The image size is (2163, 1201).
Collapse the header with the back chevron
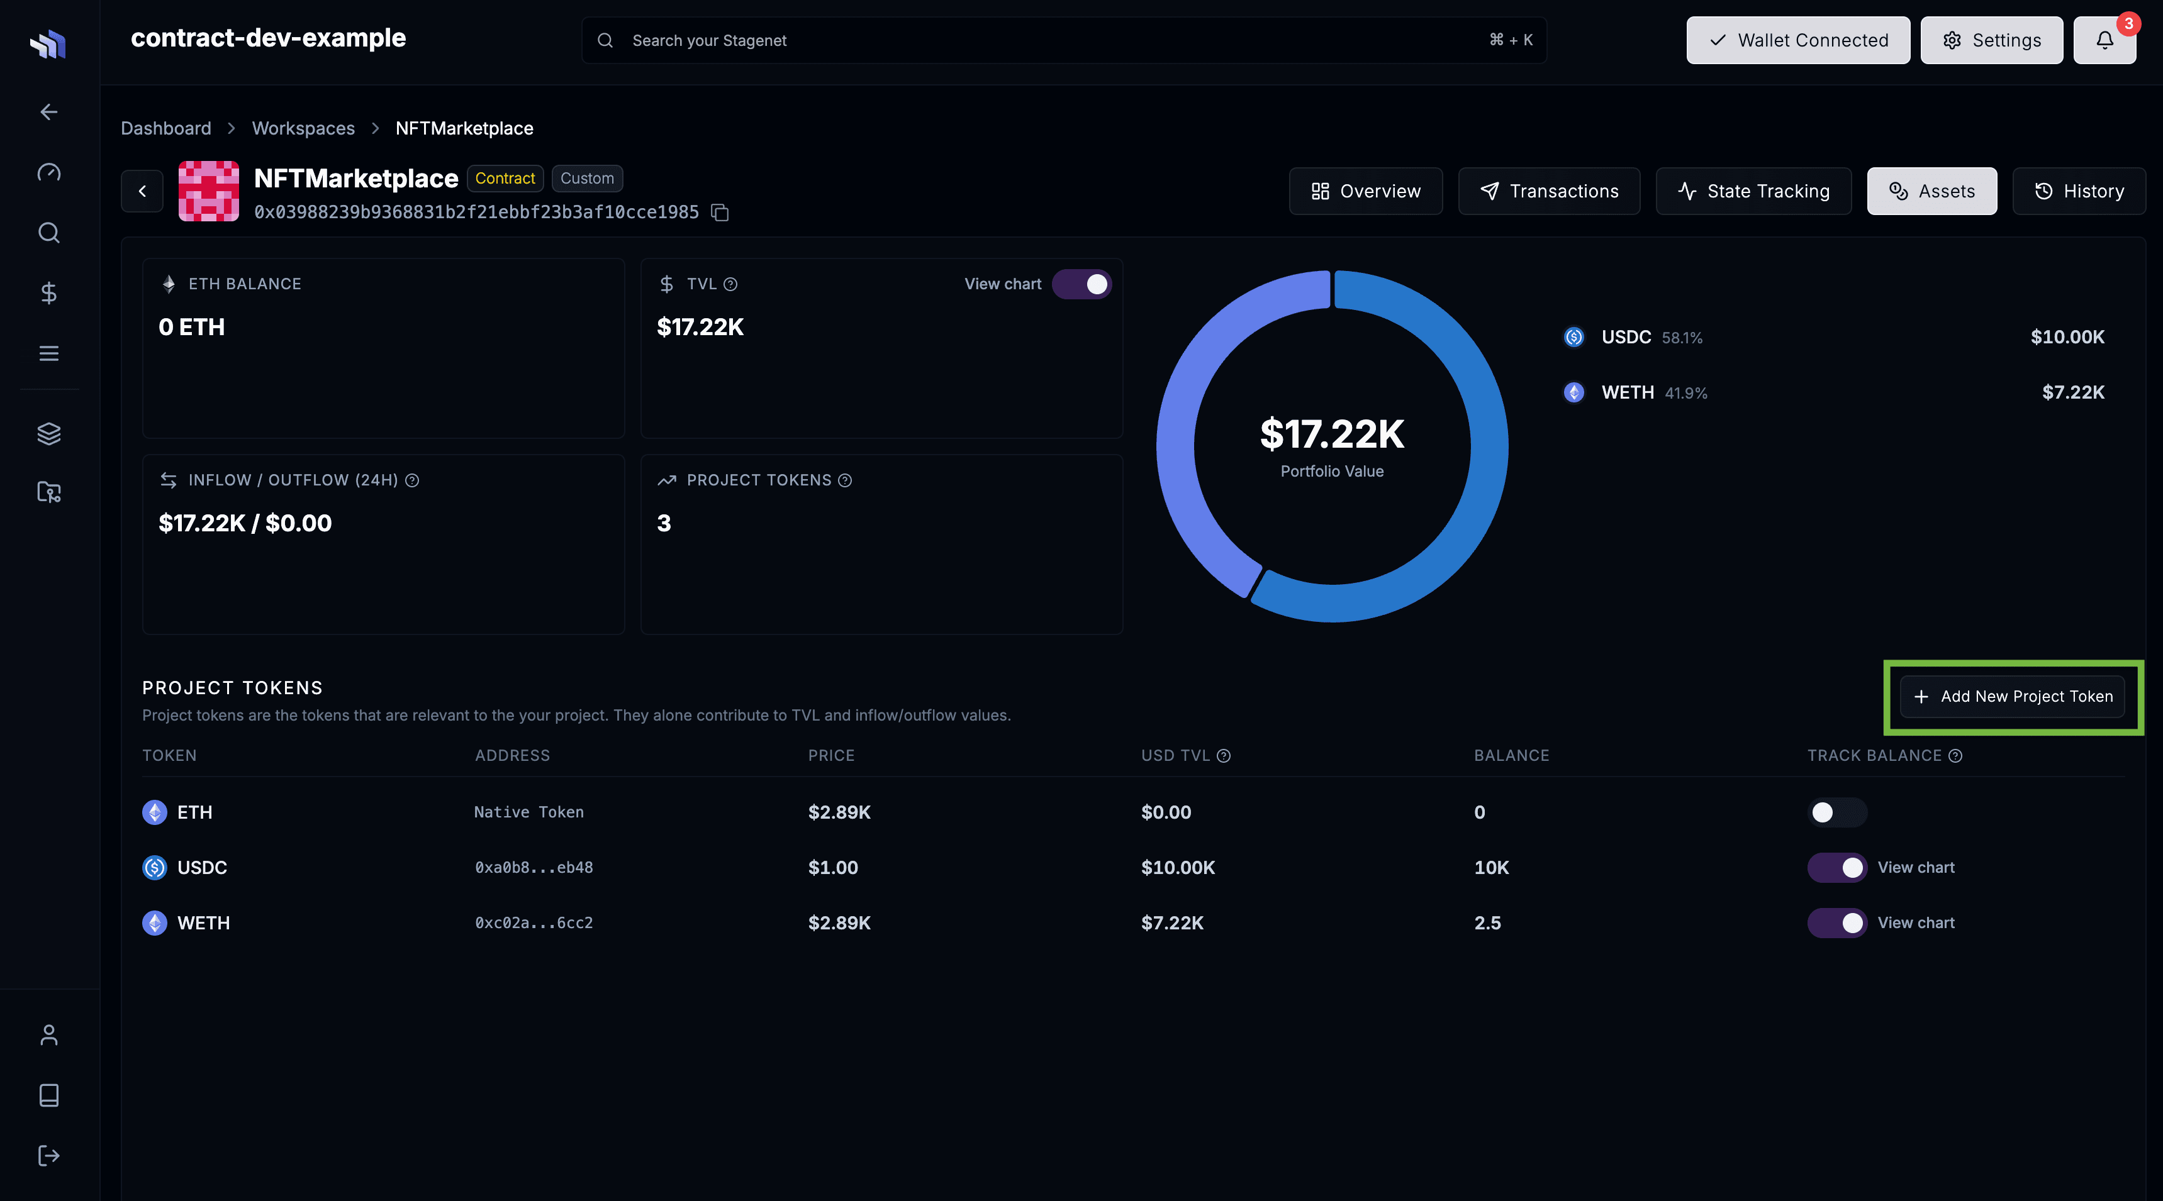141,191
